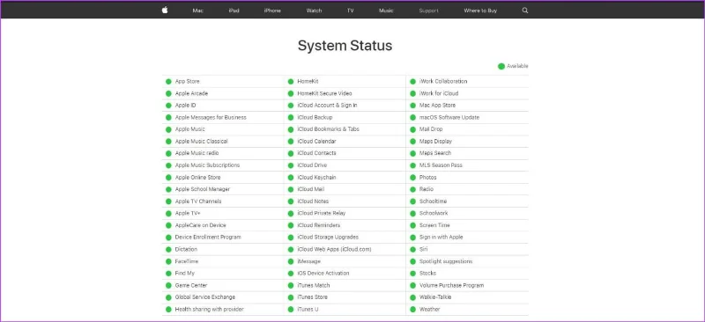705x322 pixels.
Task: Click the green status dot beside iWork Collaboration
Action: tap(412, 81)
